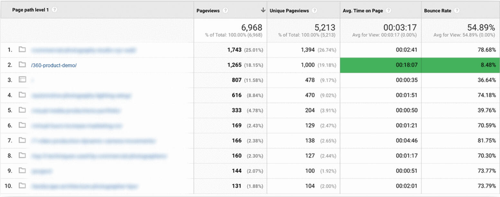Click the Page path level 1 header label
The height and width of the screenshot is (197, 500).
click(30, 10)
